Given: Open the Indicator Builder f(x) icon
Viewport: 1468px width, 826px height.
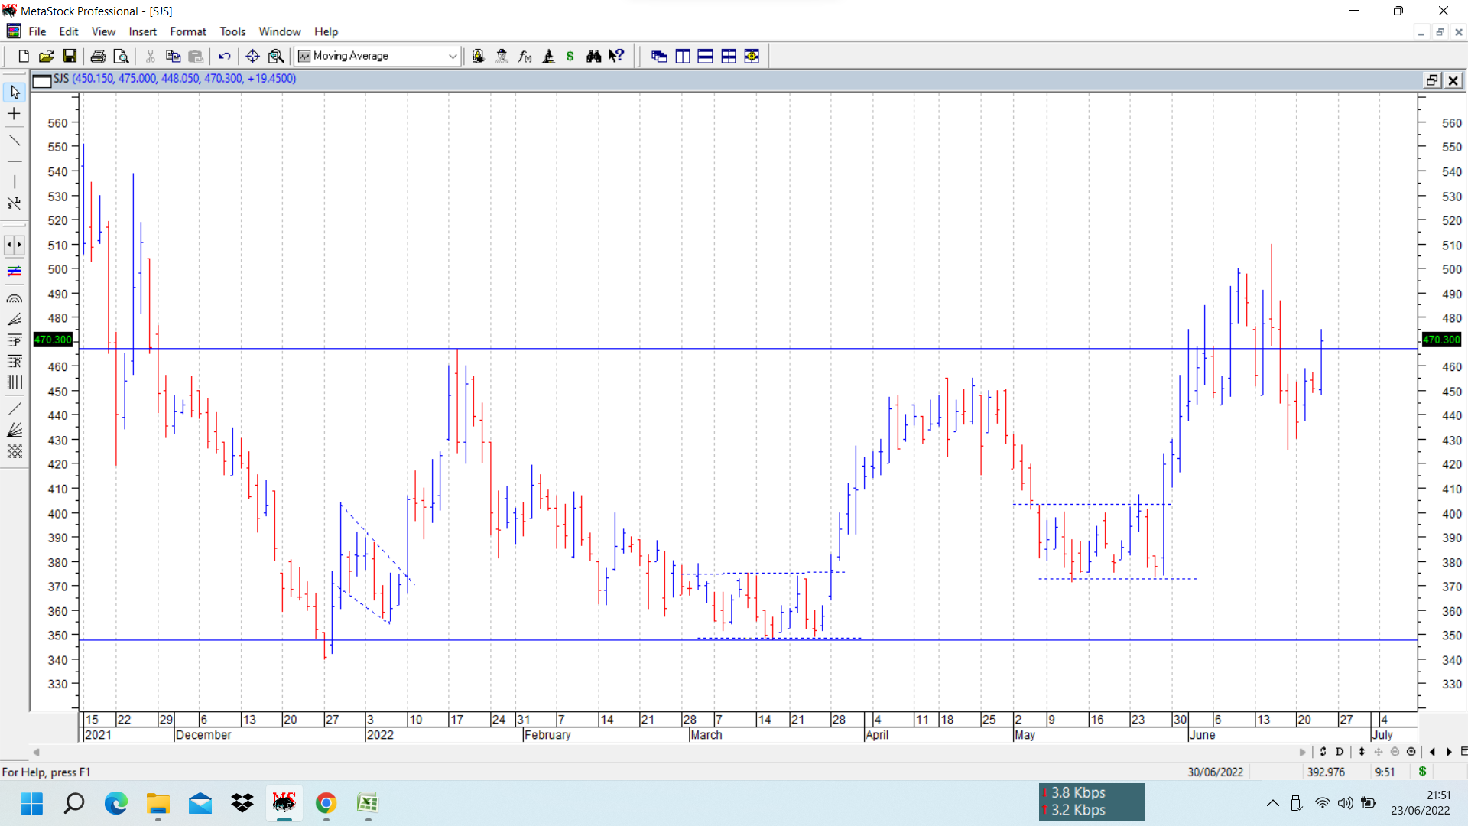Looking at the screenshot, I should coord(525,56).
